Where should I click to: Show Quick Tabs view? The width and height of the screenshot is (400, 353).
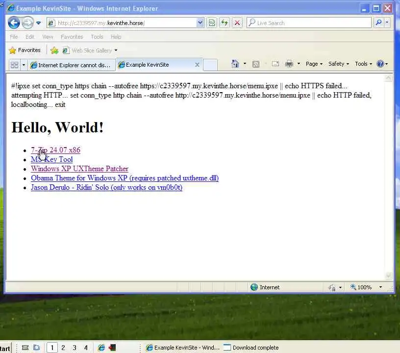(15, 65)
